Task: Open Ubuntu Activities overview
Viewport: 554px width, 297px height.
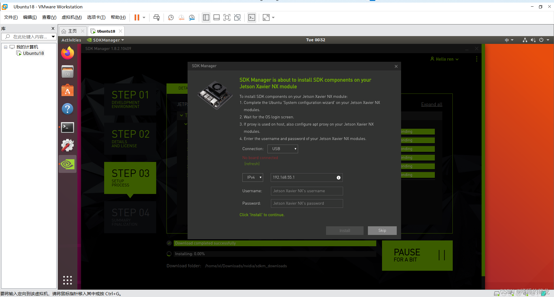Action: click(71, 40)
